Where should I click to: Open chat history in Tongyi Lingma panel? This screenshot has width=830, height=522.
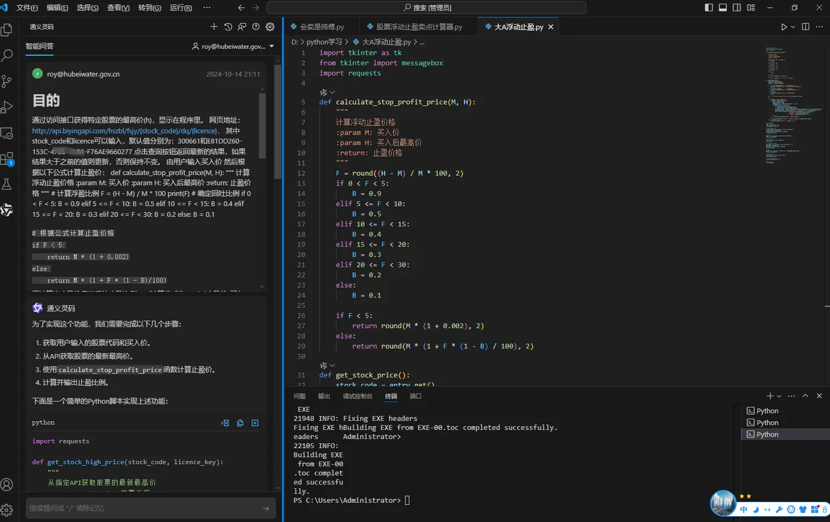click(228, 27)
